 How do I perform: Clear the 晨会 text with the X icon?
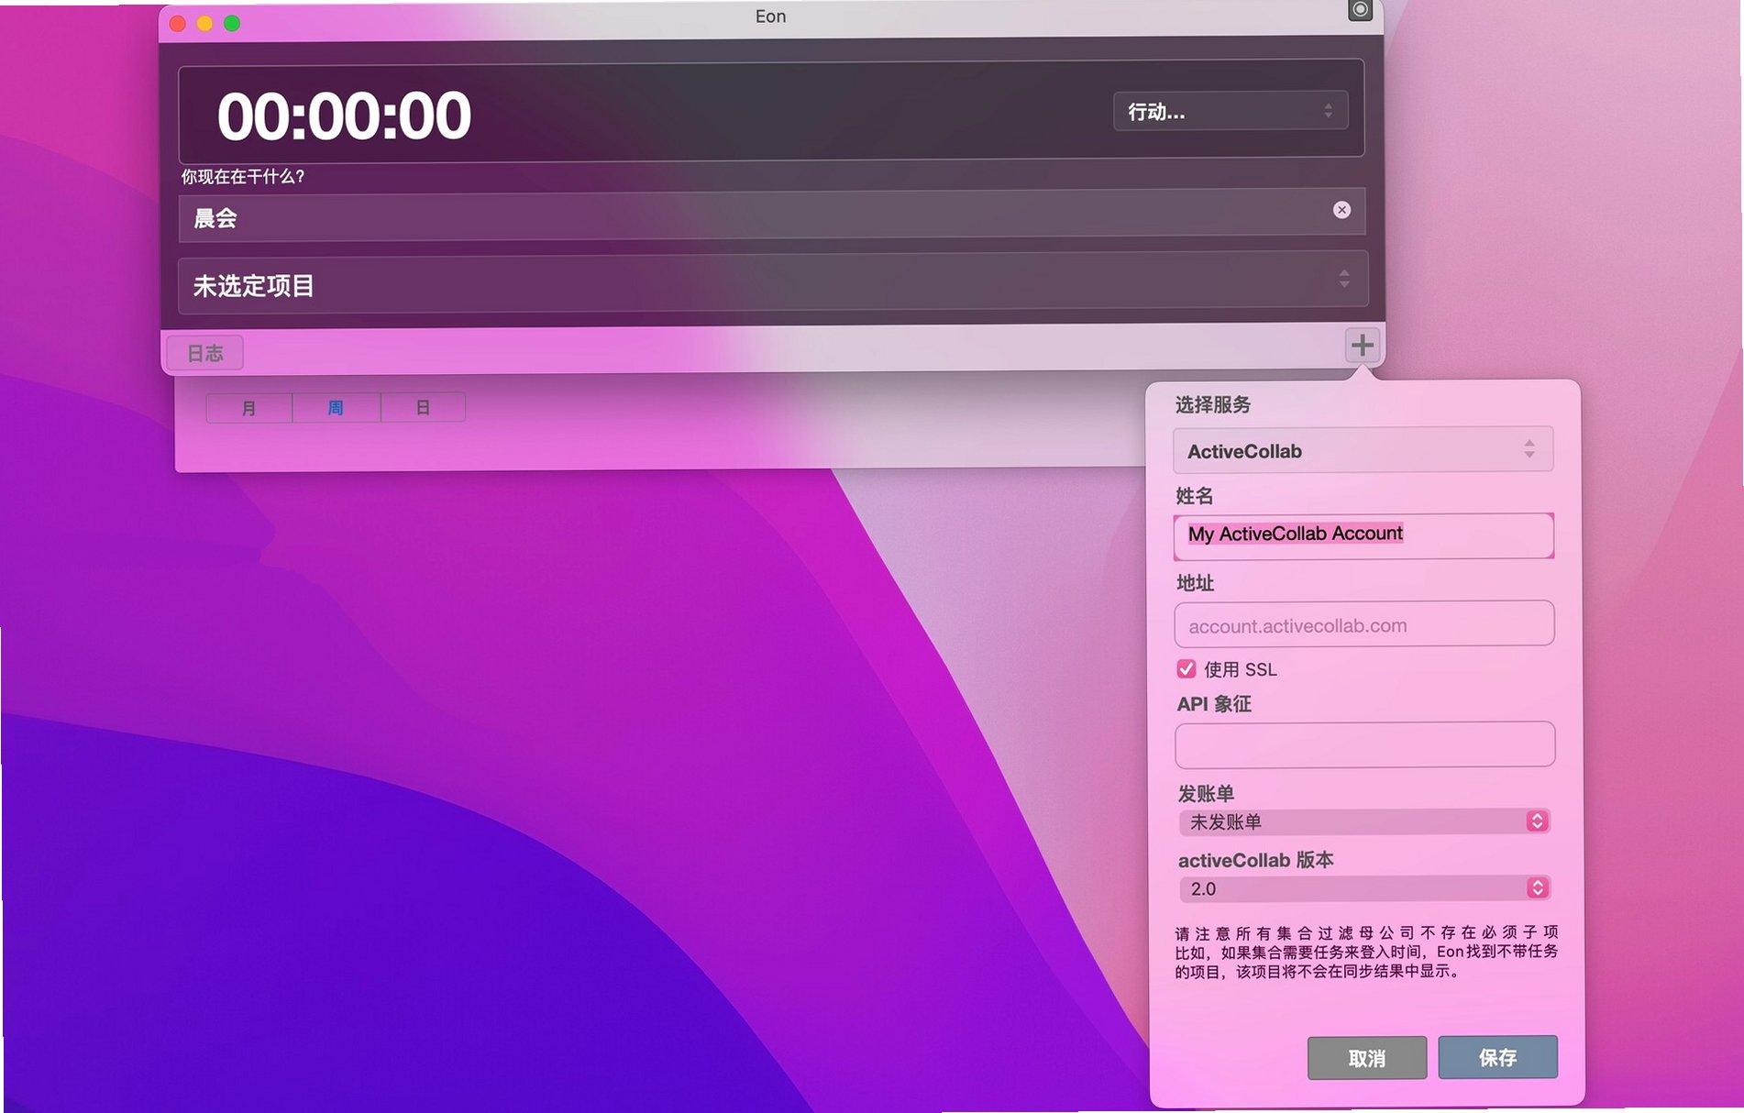(x=1341, y=210)
